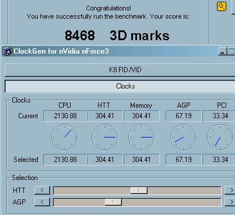
Task: Minimize the ClockGen window
Action: [x=222, y=51]
